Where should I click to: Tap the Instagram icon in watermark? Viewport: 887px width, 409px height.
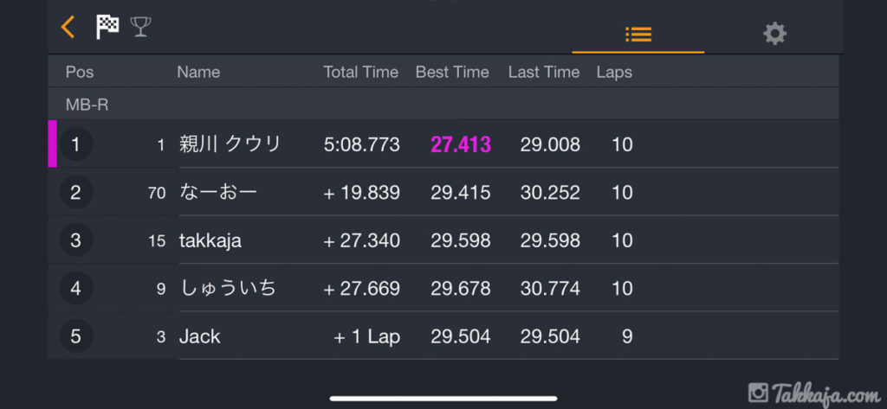(759, 392)
